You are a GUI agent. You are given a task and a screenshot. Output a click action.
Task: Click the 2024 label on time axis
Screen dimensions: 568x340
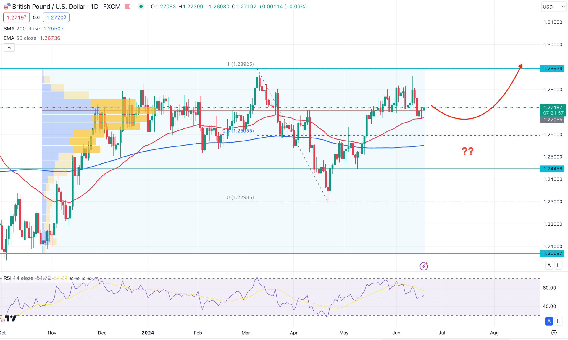pyautogui.click(x=148, y=333)
